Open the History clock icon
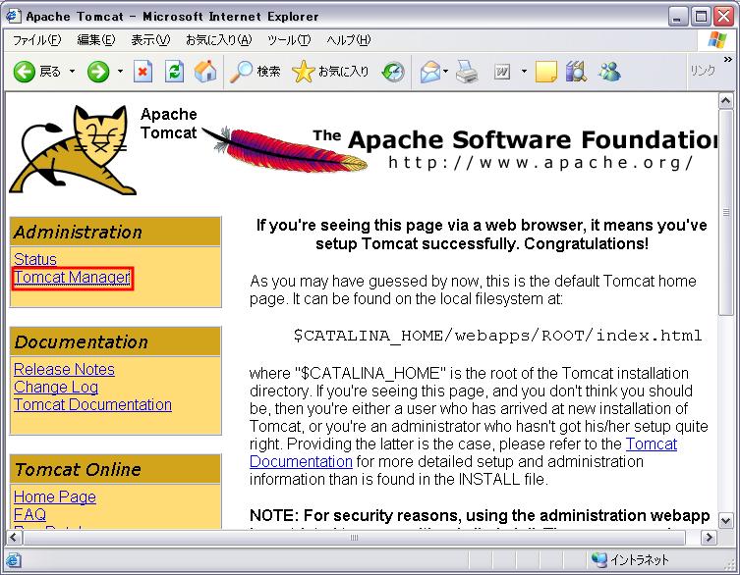The width and height of the screenshot is (740, 575). [393, 72]
